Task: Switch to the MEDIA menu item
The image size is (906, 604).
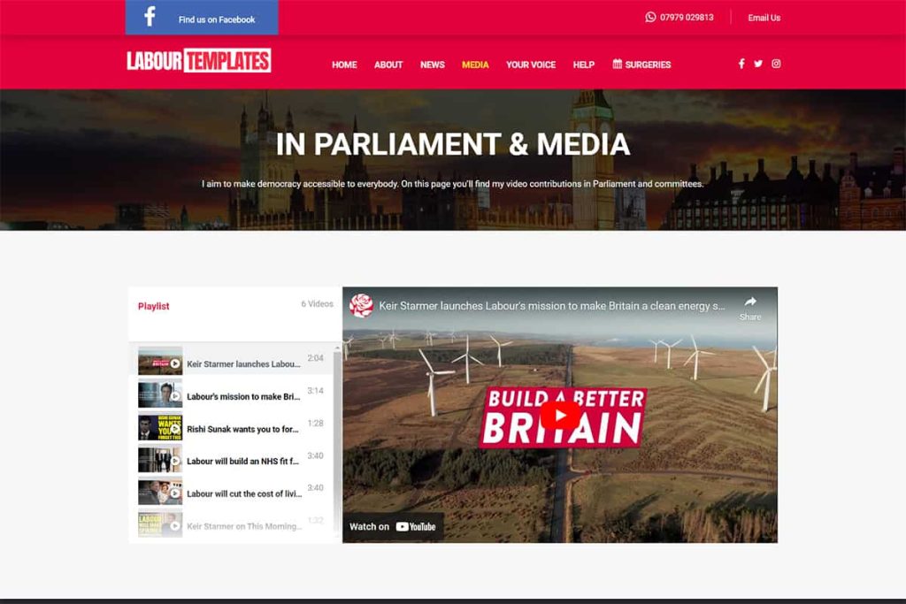Action: tap(473, 65)
